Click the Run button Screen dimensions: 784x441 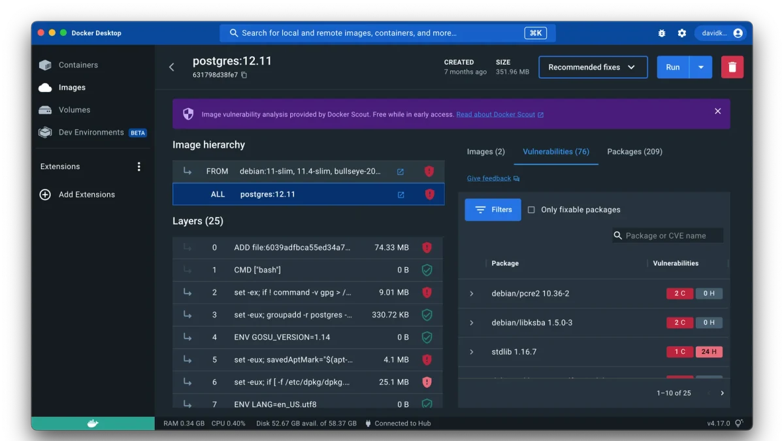pos(673,67)
